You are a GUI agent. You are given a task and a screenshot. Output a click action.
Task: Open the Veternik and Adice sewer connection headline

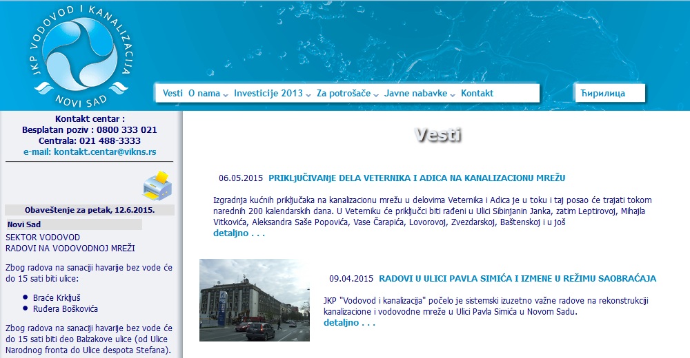coord(417,178)
